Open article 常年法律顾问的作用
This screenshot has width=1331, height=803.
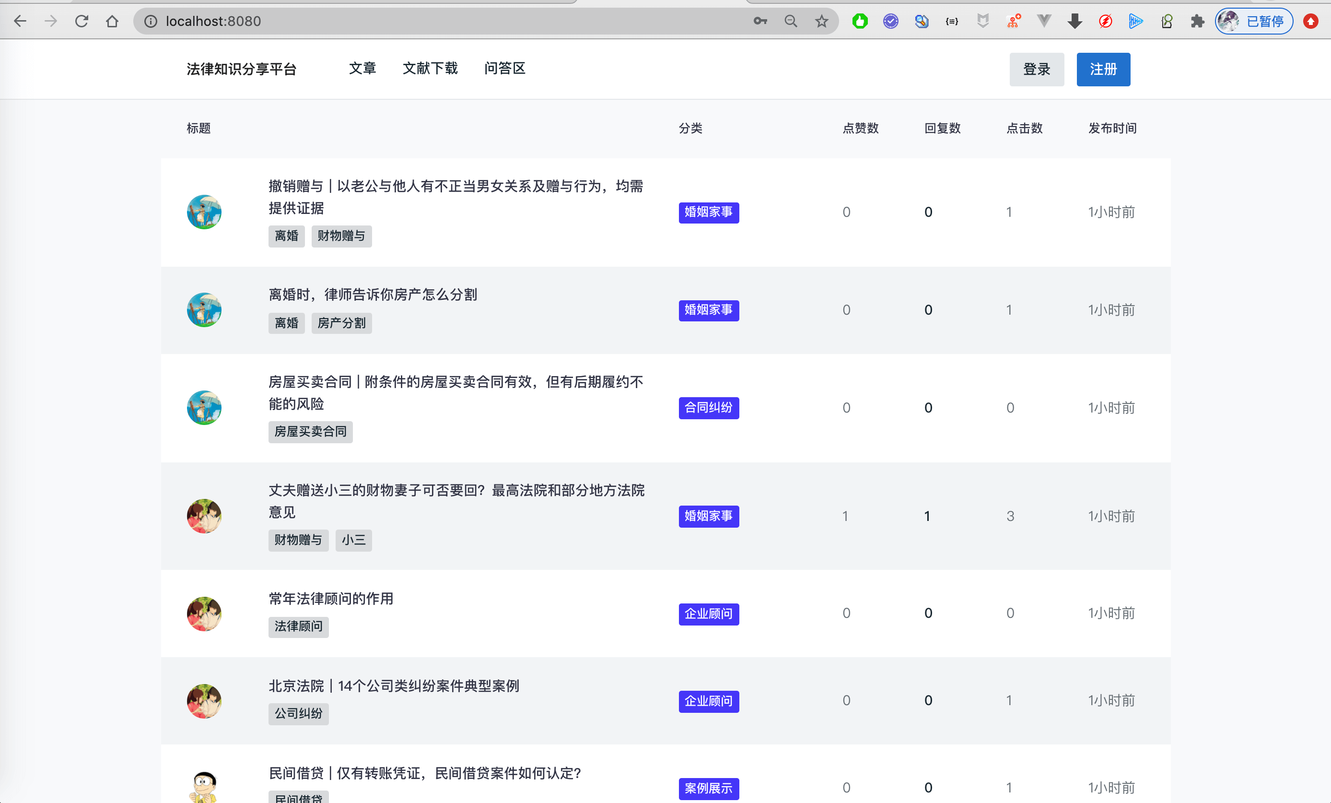tap(331, 599)
